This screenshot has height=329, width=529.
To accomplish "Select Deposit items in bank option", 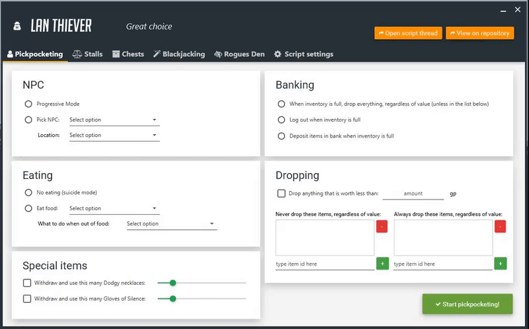I will click(x=282, y=136).
